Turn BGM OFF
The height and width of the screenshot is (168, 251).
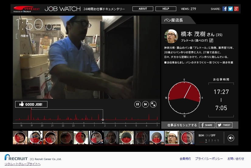(213, 135)
